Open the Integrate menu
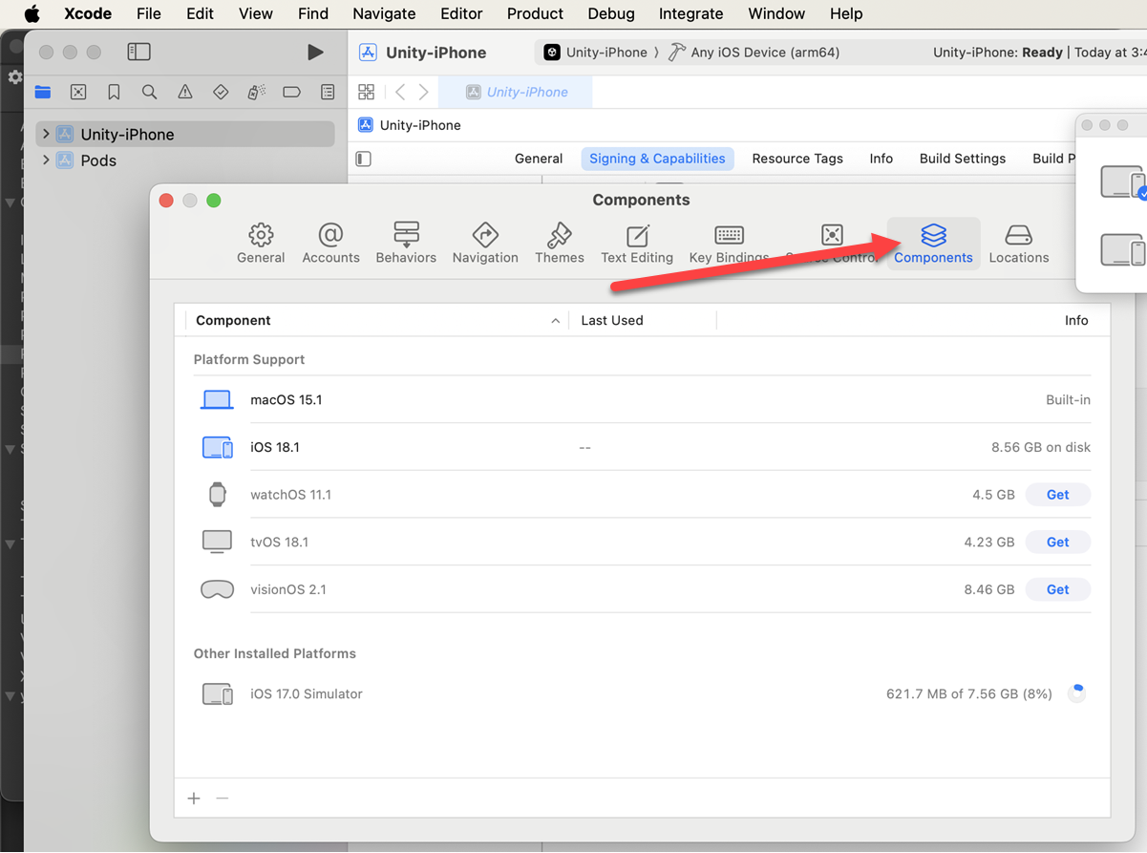This screenshot has height=853, width=1147. (690, 13)
